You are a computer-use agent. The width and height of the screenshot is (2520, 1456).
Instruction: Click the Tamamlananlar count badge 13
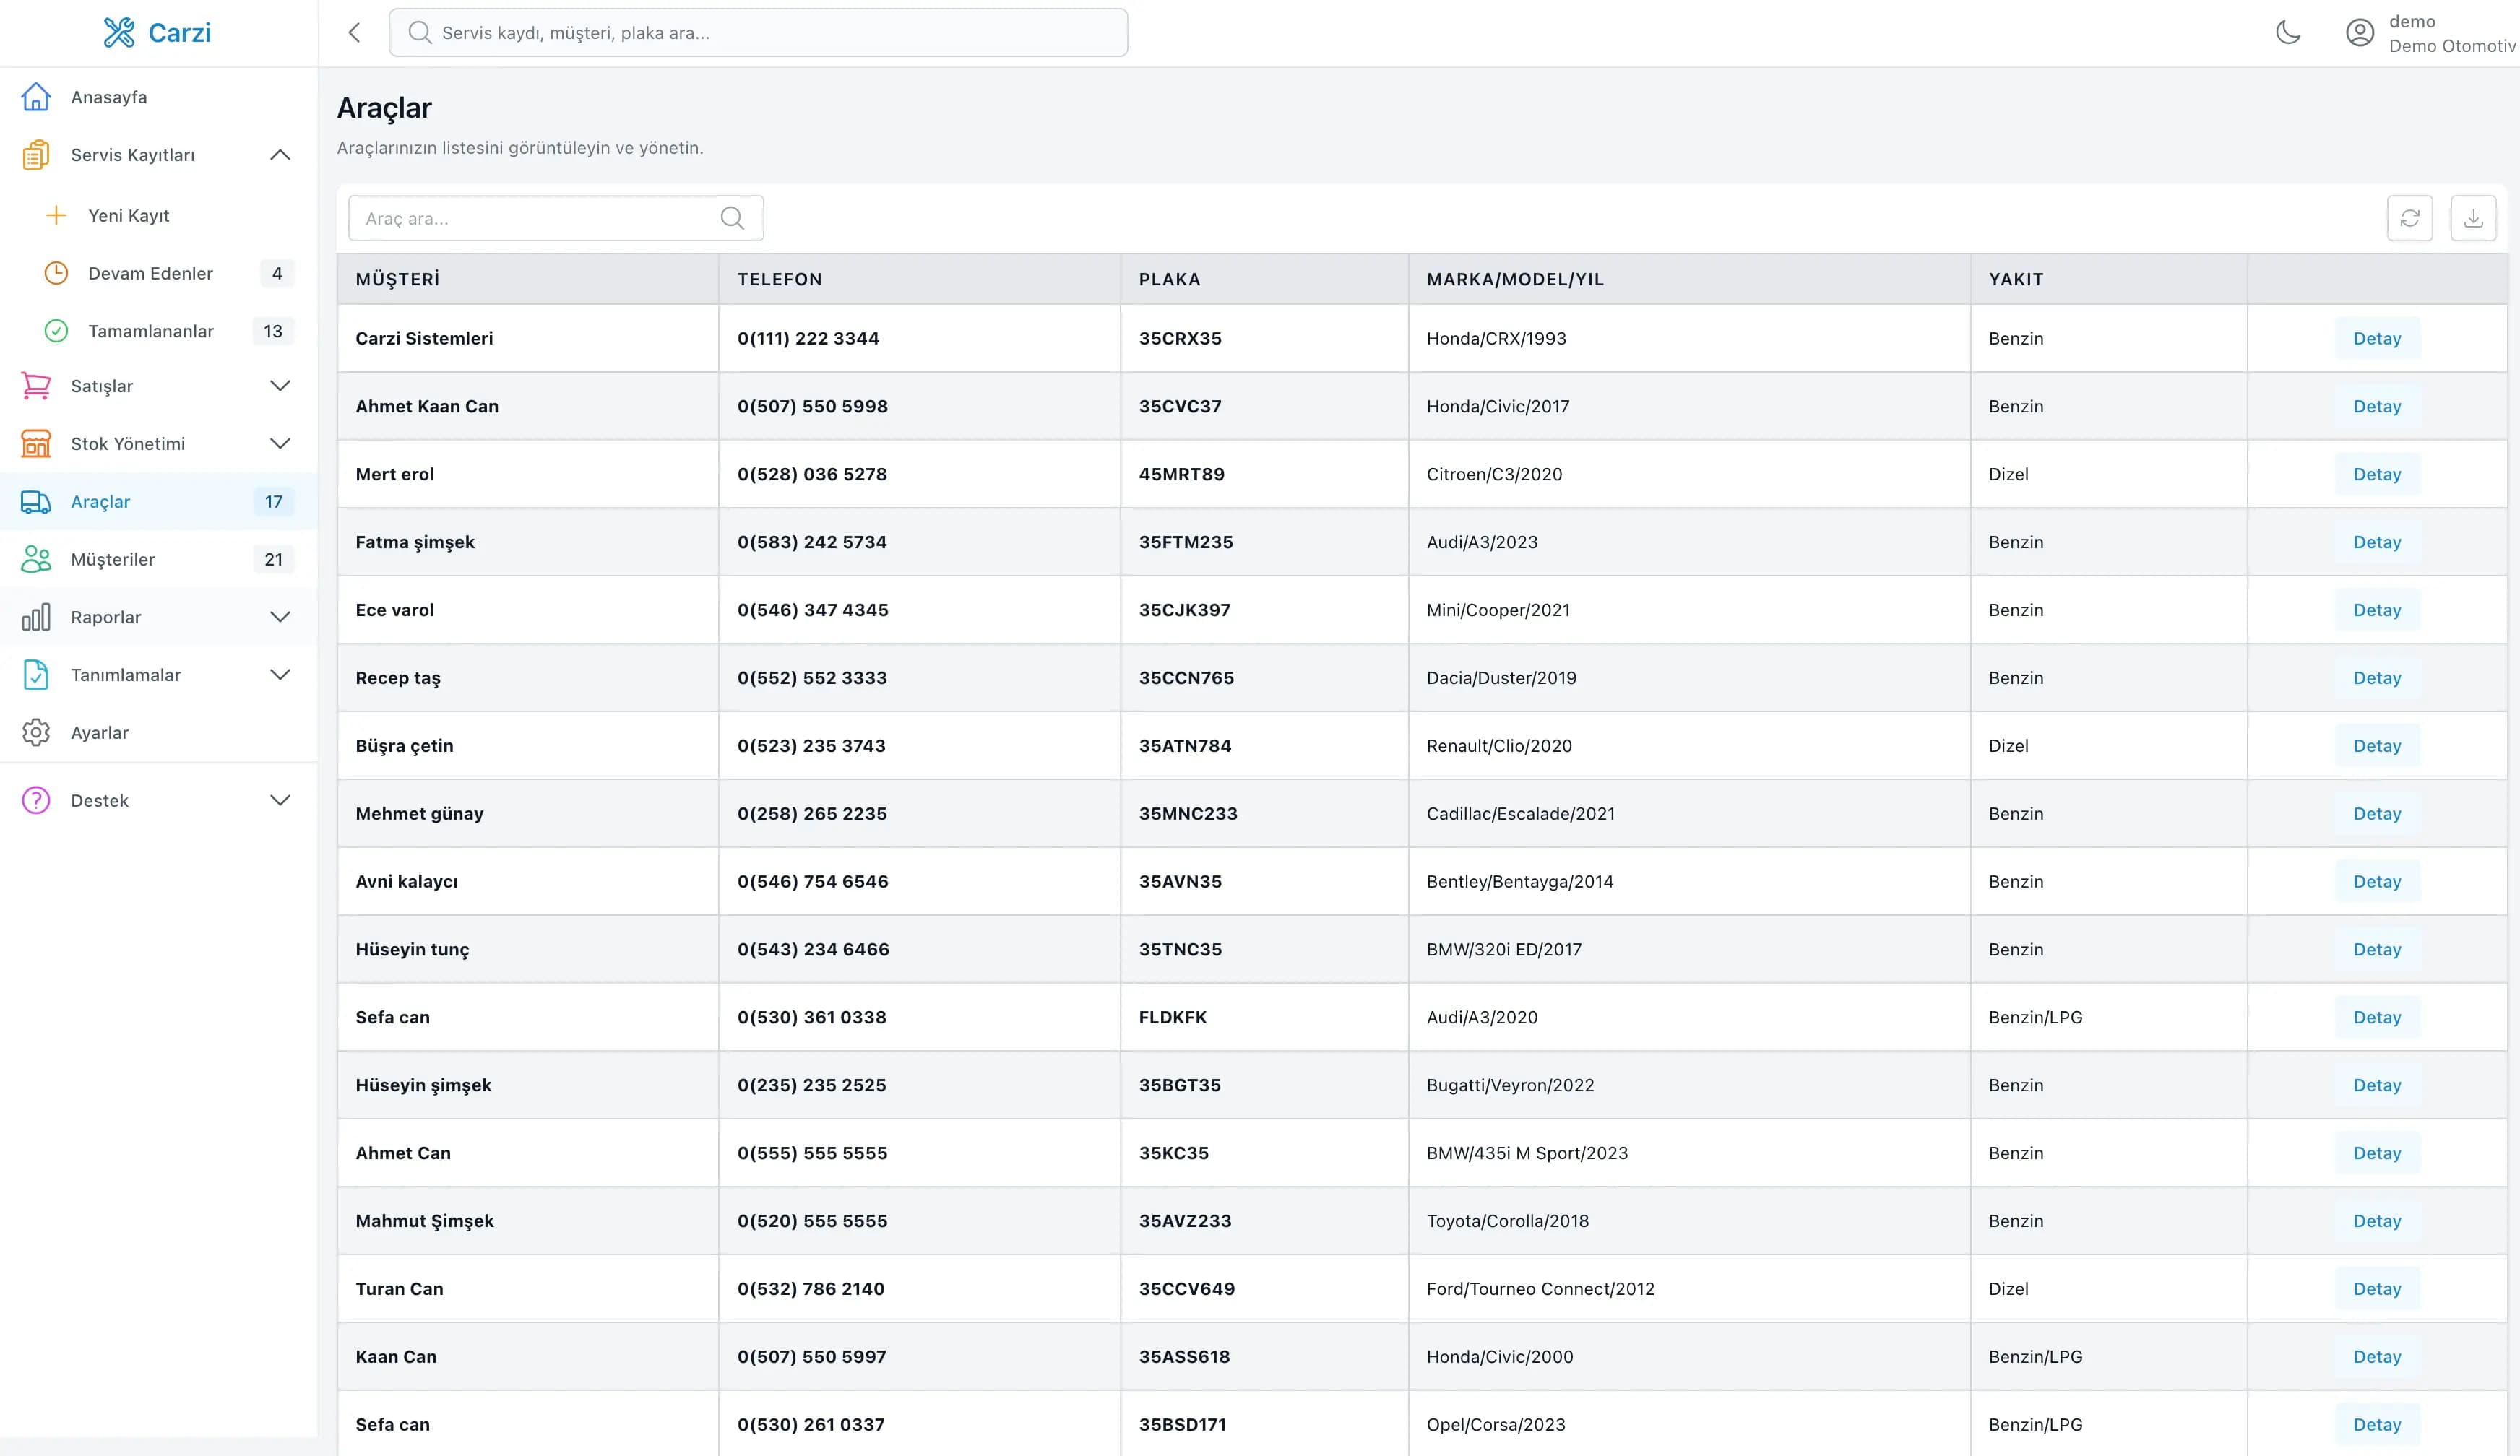[x=273, y=331]
